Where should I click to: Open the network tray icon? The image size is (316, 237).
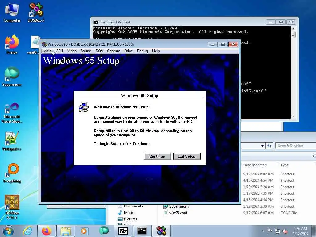coord(277,231)
